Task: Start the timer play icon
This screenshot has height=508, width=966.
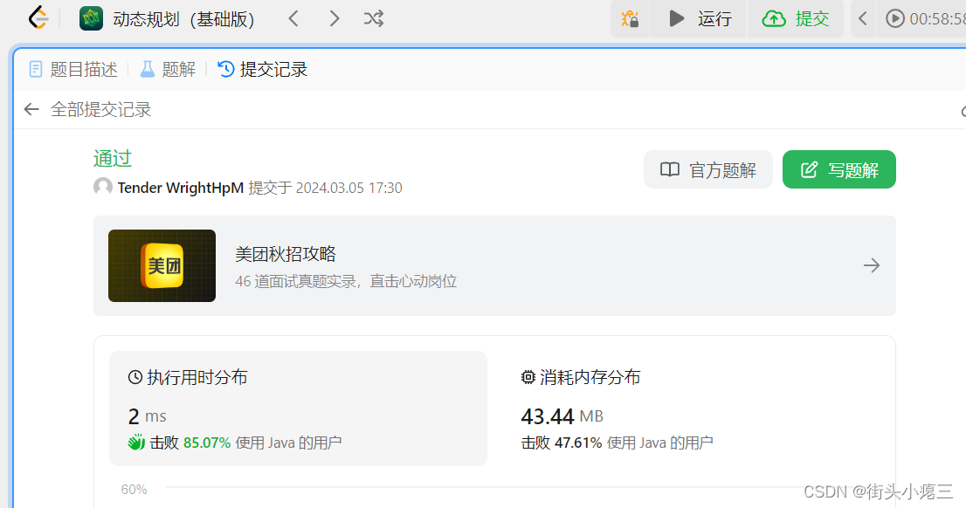Action: coord(895,18)
